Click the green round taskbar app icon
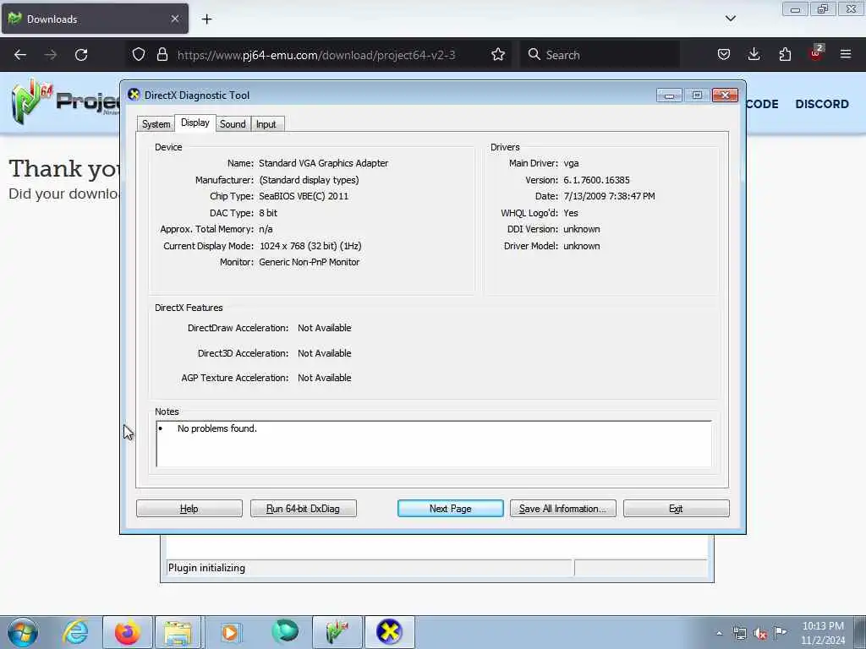Screen dimensions: 866x649 pyautogui.click(x=285, y=631)
